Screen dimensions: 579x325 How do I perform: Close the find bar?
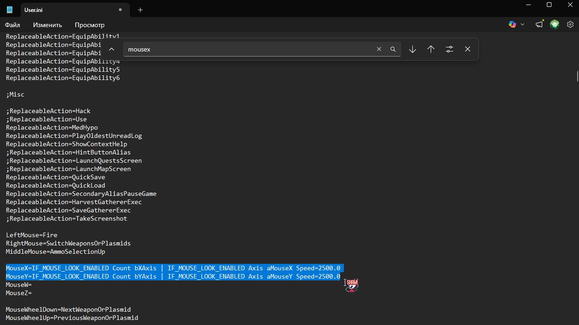(x=467, y=49)
